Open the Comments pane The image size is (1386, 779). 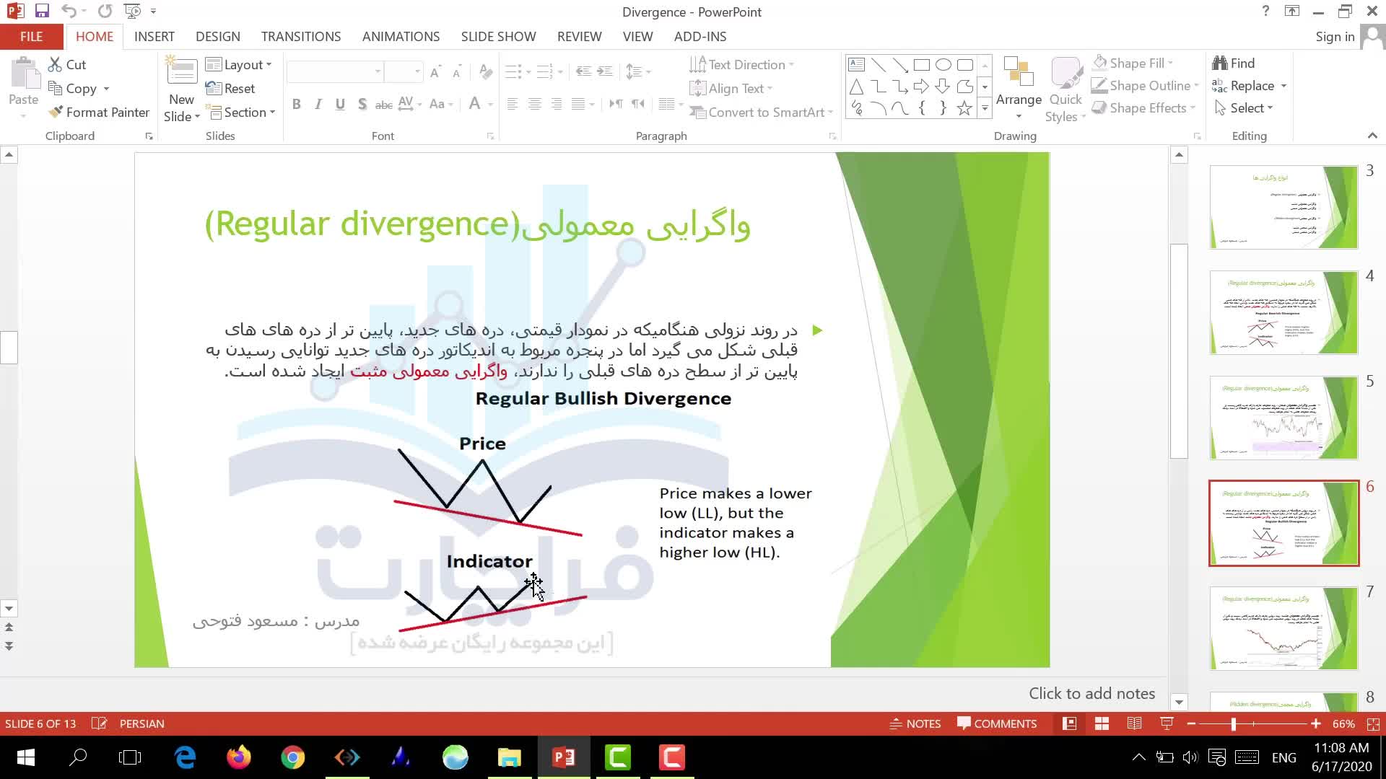click(x=997, y=723)
